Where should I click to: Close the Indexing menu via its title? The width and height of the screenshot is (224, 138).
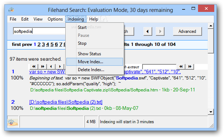click(x=76, y=19)
